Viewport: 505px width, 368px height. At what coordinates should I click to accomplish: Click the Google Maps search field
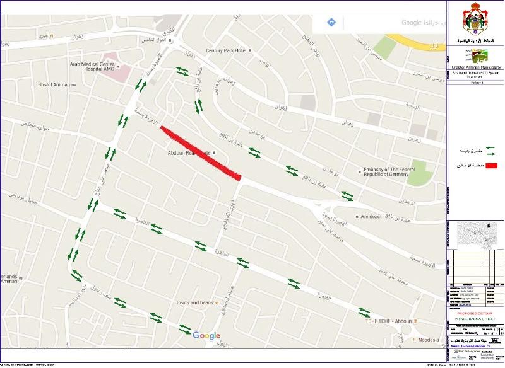click(395, 23)
